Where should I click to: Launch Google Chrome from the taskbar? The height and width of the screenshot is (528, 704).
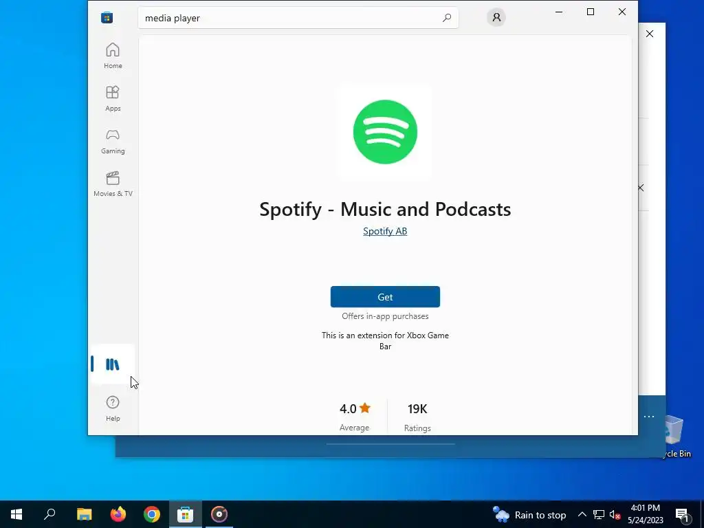coord(152,514)
